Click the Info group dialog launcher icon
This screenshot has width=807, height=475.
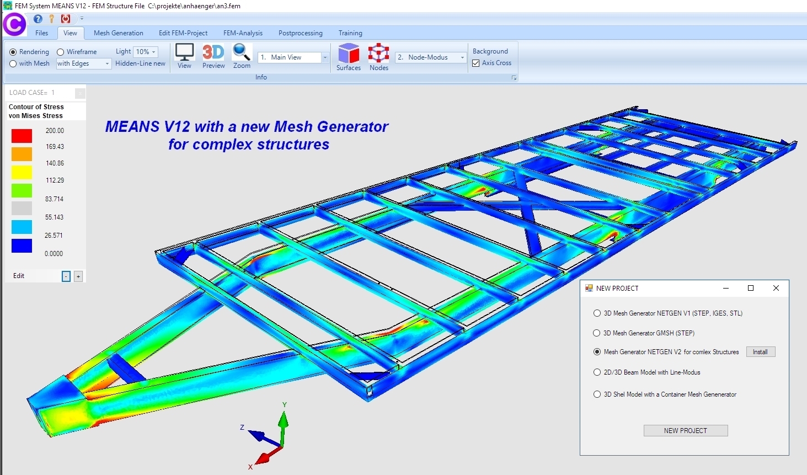(514, 78)
